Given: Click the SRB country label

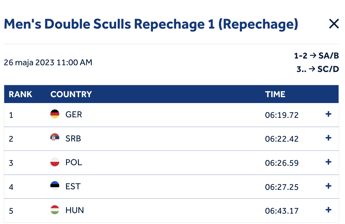Looking at the screenshot, I should click(x=73, y=139).
